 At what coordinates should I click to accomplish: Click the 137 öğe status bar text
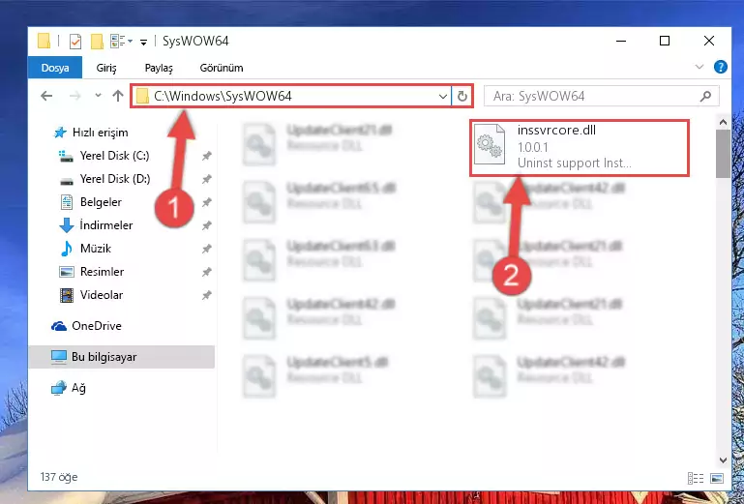point(59,477)
